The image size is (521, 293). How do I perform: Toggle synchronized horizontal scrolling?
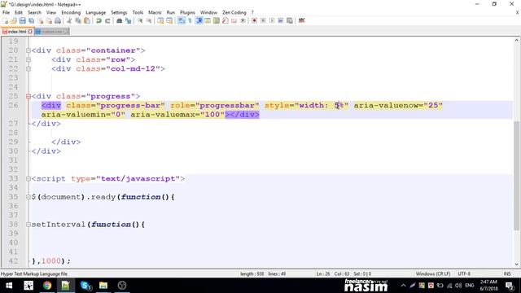pos(169,20)
